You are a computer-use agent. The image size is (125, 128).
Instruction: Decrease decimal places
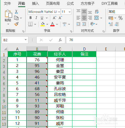click(x=117, y=24)
